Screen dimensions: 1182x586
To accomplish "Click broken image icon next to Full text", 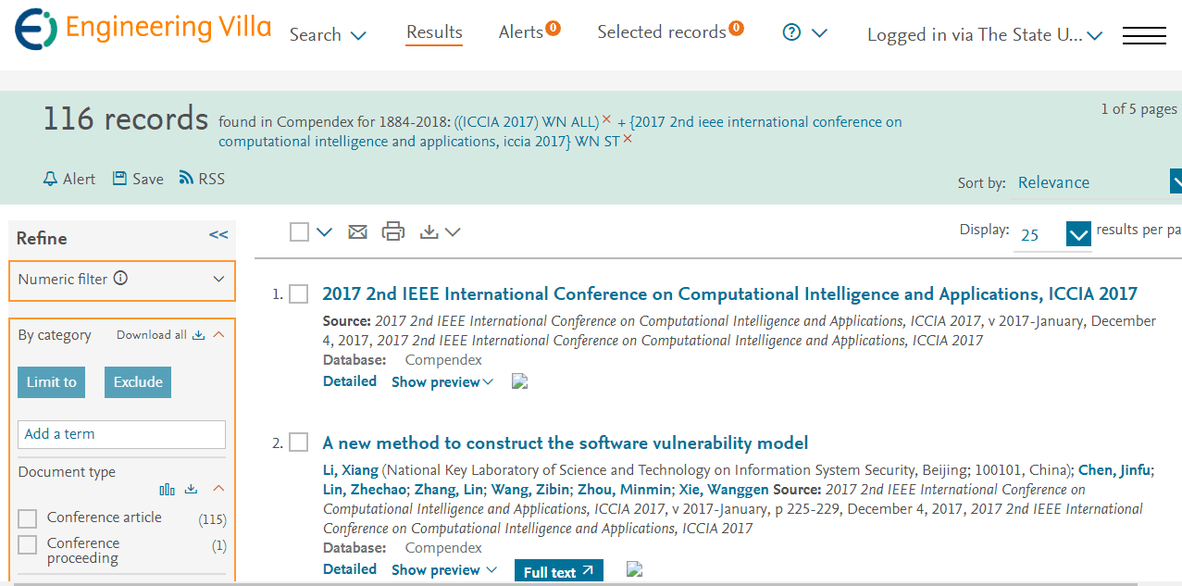I will [634, 568].
